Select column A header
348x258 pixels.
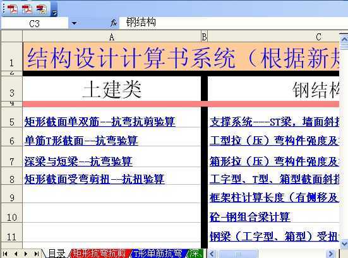coord(112,37)
